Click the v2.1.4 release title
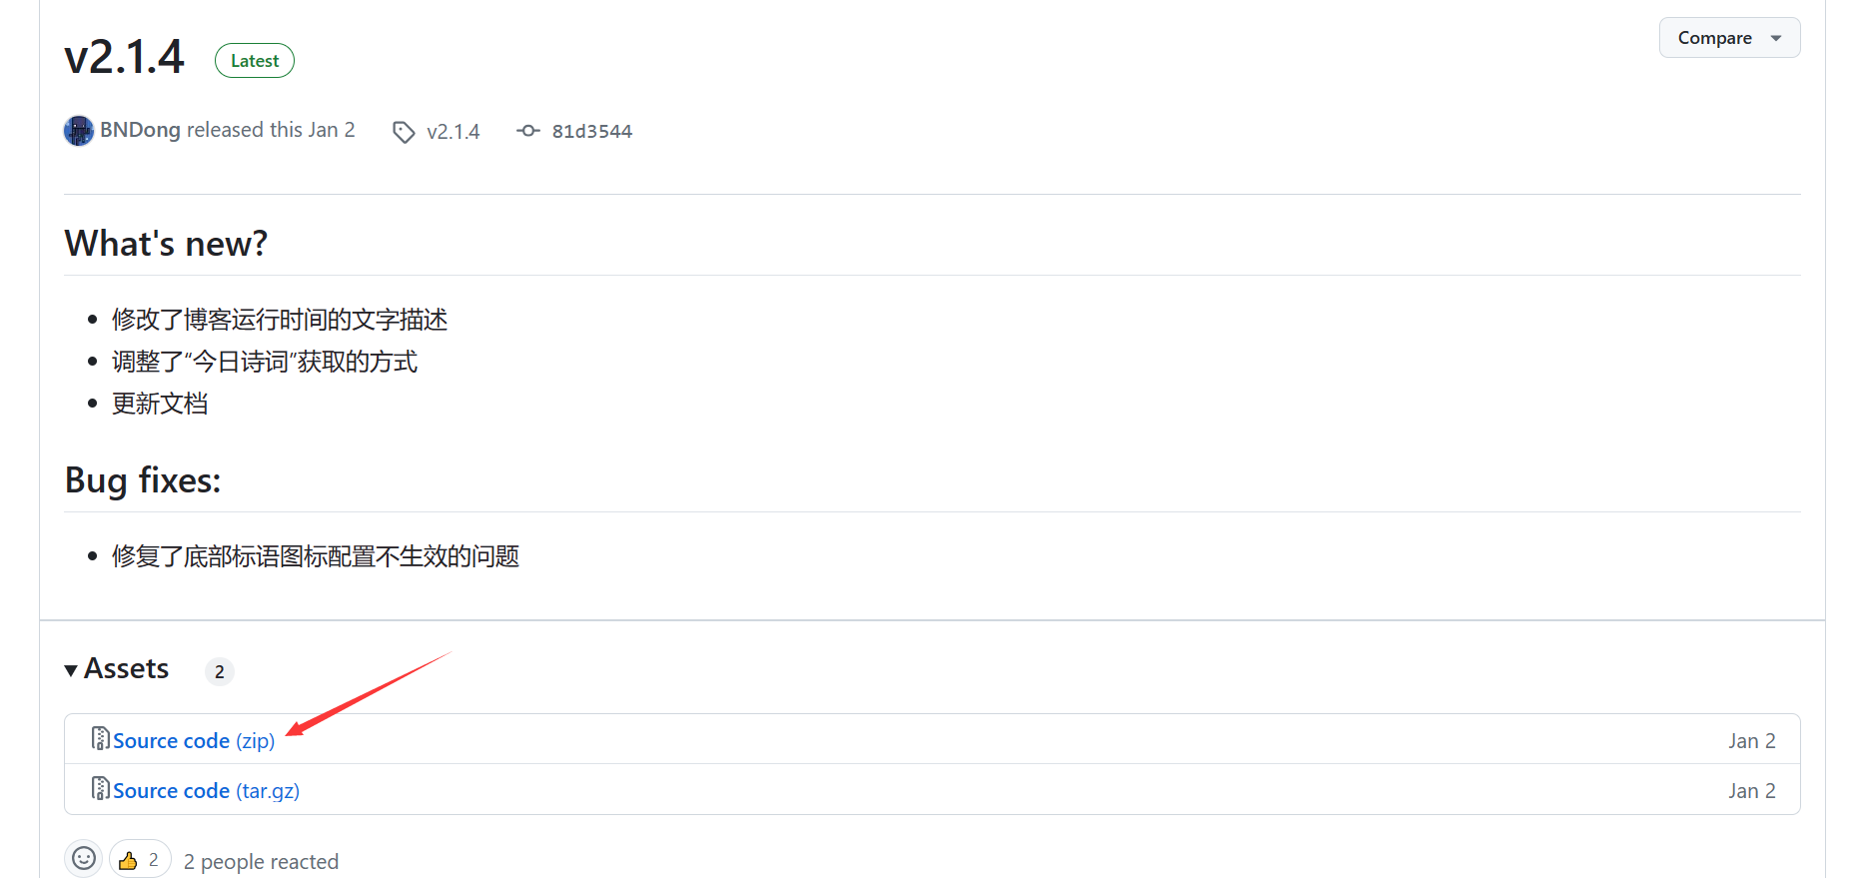 click(x=125, y=57)
